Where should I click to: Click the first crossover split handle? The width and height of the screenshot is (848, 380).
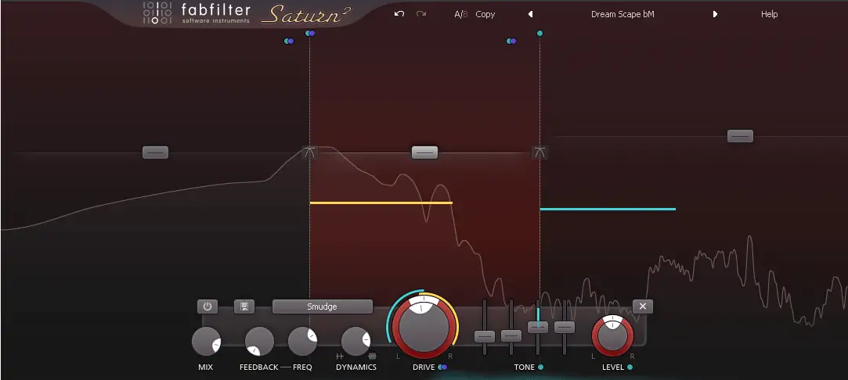[x=309, y=152]
